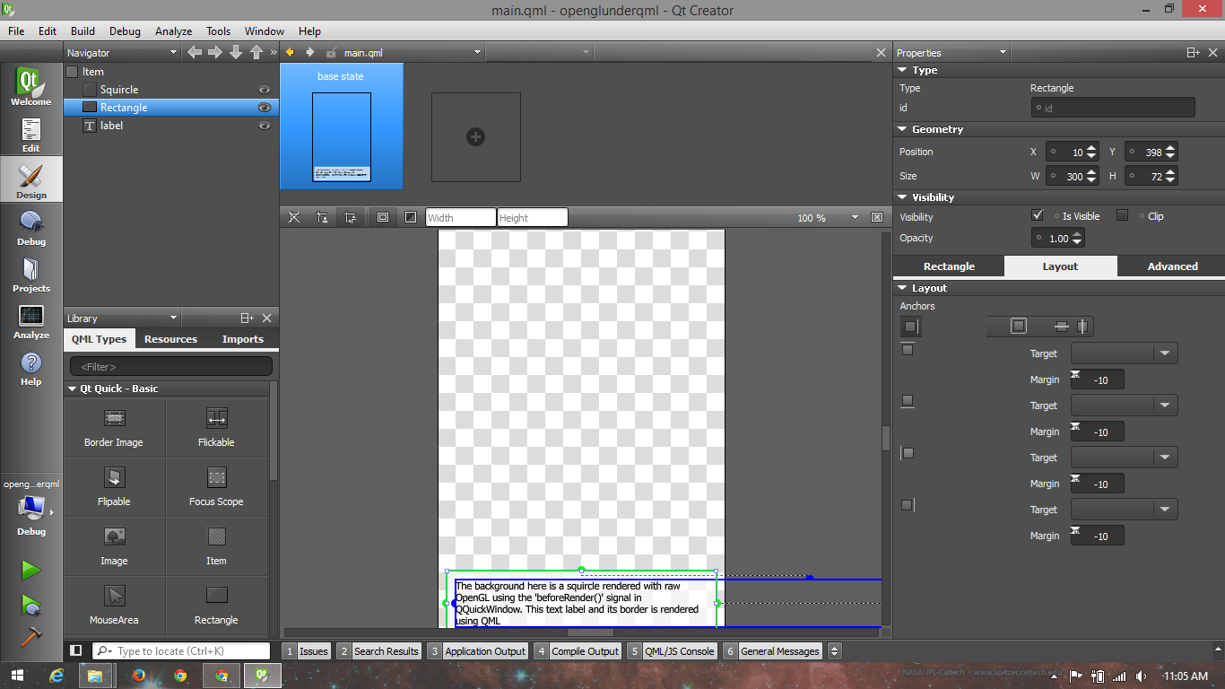Open the Analyze mode

[x=31, y=320]
